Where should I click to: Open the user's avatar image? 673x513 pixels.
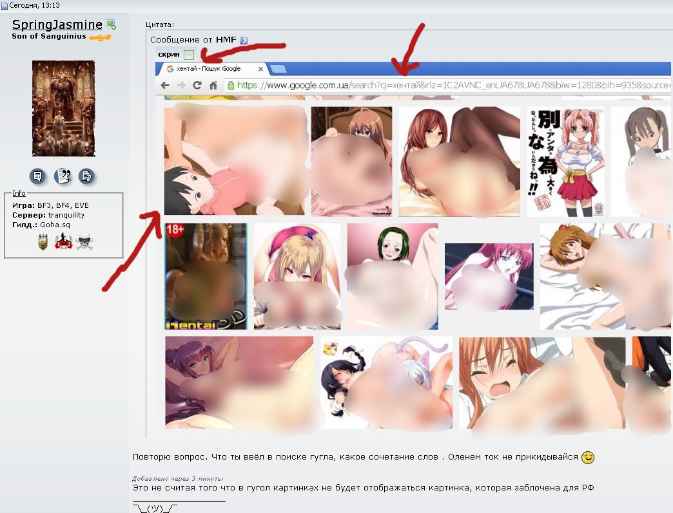point(63,109)
